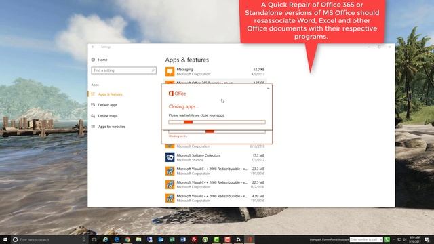The height and width of the screenshot is (244, 434).
Task: Click the Settings gear icon on the taskbar
Action: (x=238, y=239)
